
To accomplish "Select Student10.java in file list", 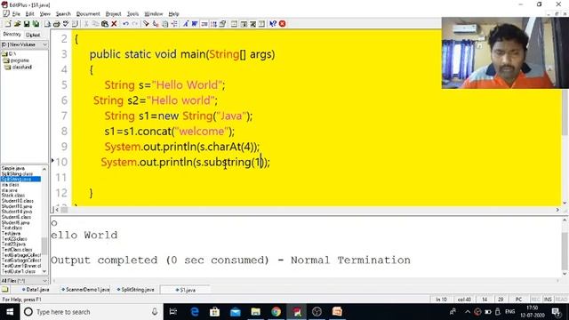I will click(17, 206).
